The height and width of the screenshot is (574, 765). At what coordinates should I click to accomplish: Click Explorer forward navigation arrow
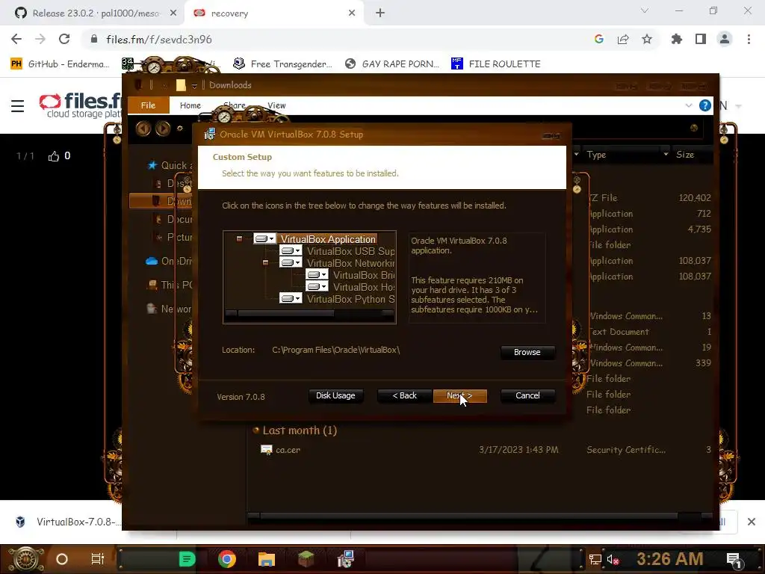click(162, 129)
